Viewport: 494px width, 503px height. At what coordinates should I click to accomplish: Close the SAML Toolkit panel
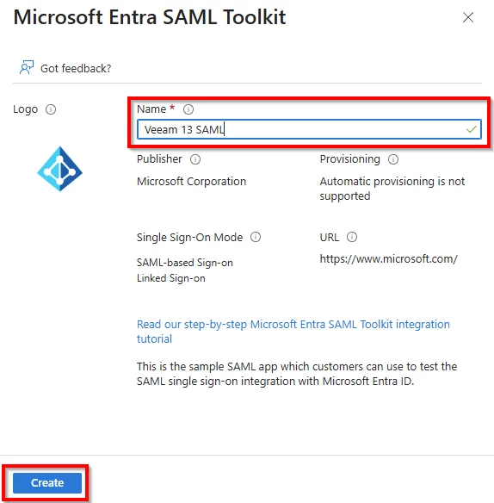468,17
